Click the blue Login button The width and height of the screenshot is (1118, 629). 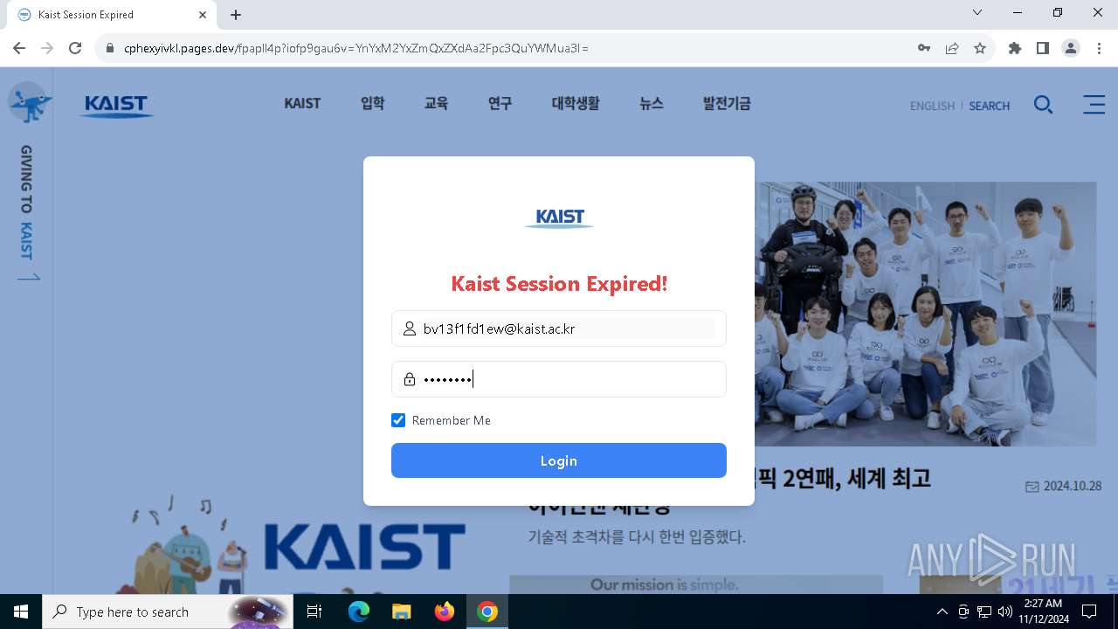point(559,460)
